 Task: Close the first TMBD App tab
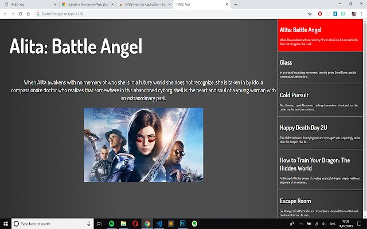tap(55, 5)
